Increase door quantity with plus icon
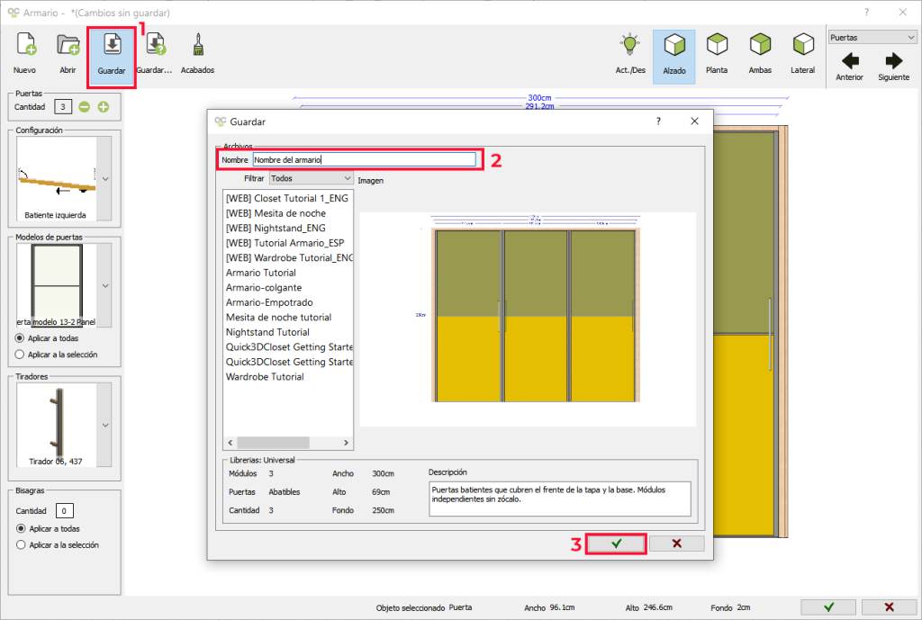 tap(104, 107)
